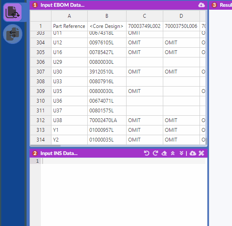Select cell 'U37'
232x226 pixels.
(69, 111)
